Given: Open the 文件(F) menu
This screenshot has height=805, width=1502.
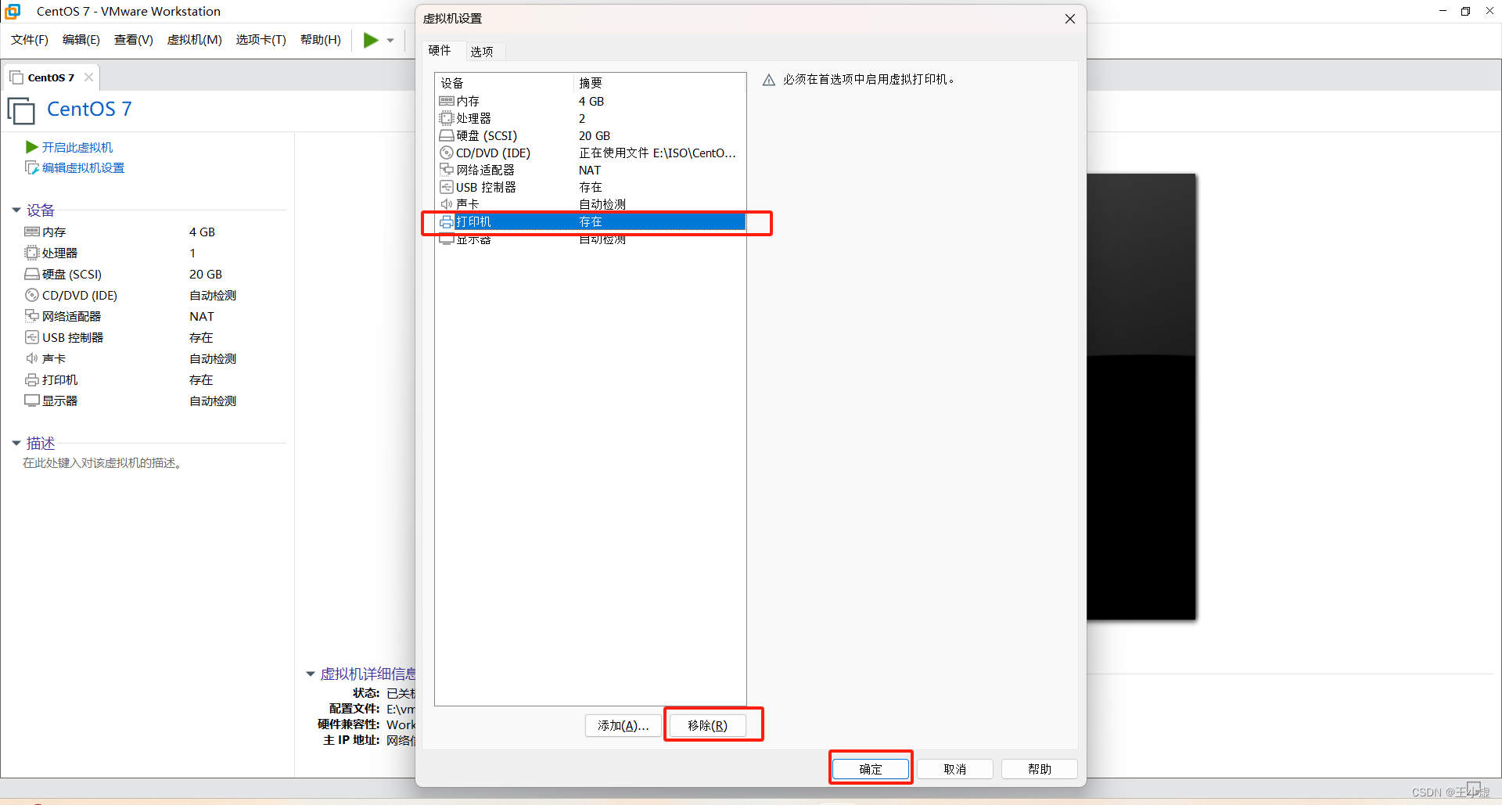Looking at the screenshot, I should click(30, 40).
